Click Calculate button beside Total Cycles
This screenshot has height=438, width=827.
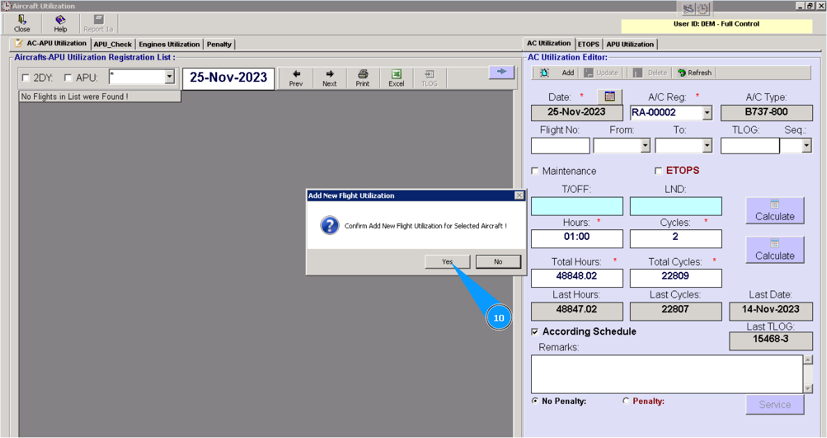coord(775,250)
